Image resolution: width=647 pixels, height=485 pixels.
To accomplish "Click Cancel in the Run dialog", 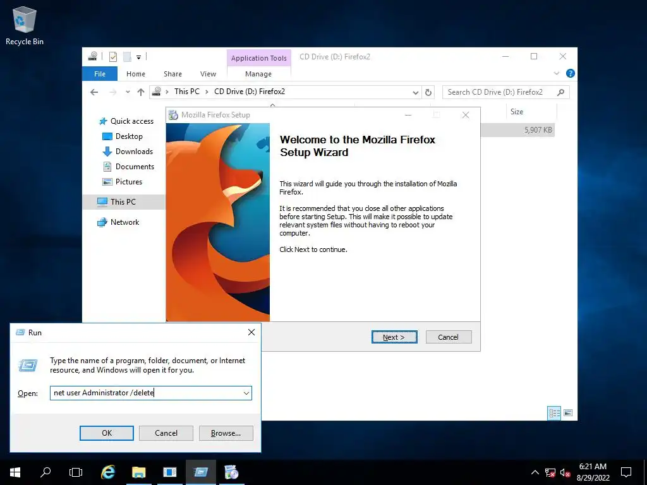I will pos(166,433).
